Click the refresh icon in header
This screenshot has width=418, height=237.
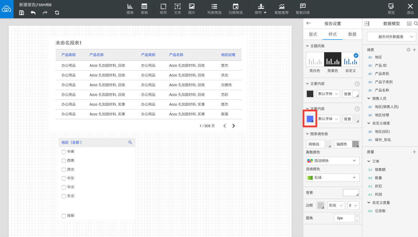point(57,13)
